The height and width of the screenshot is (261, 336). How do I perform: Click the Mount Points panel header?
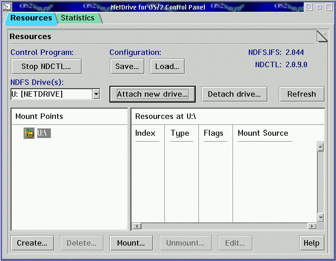coord(39,116)
